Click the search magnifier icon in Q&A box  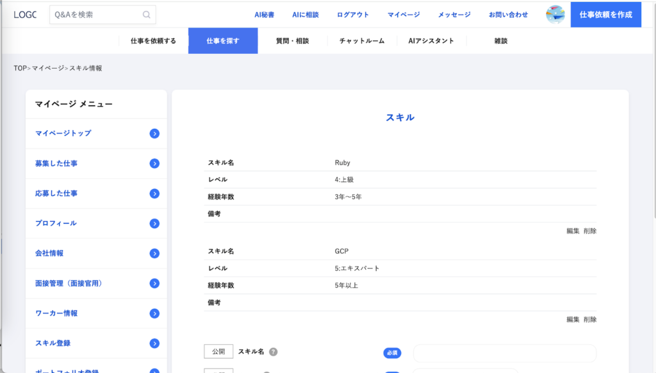[147, 14]
